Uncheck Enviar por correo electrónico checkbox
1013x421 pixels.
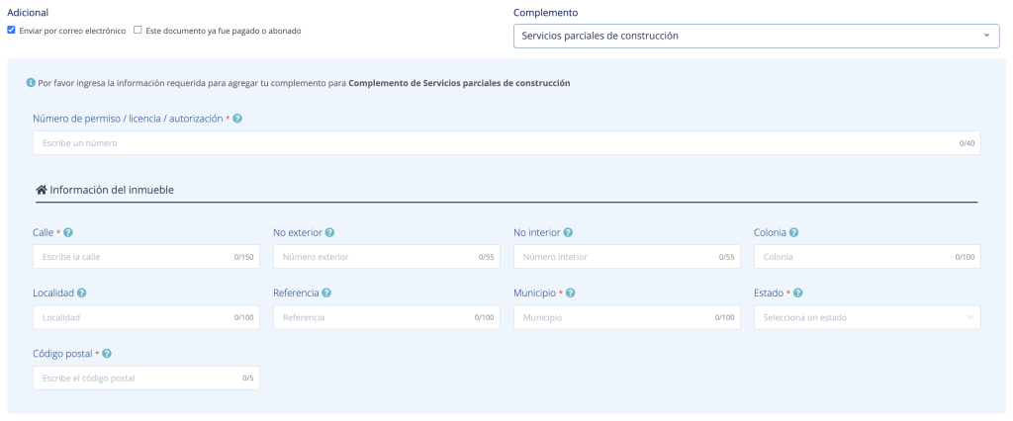(12, 31)
